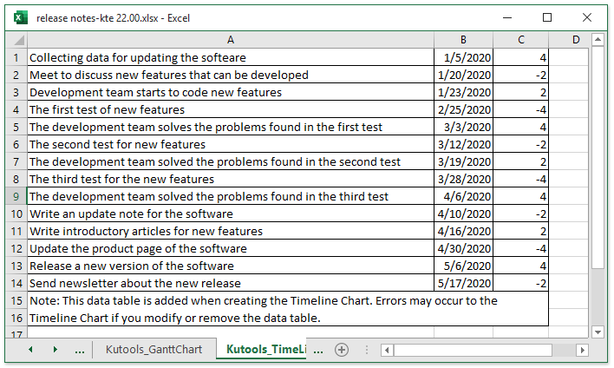The height and width of the screenshot is (368, 614).
Task: Select column B header
Action: pyautogui.click(x=464, y=40)
